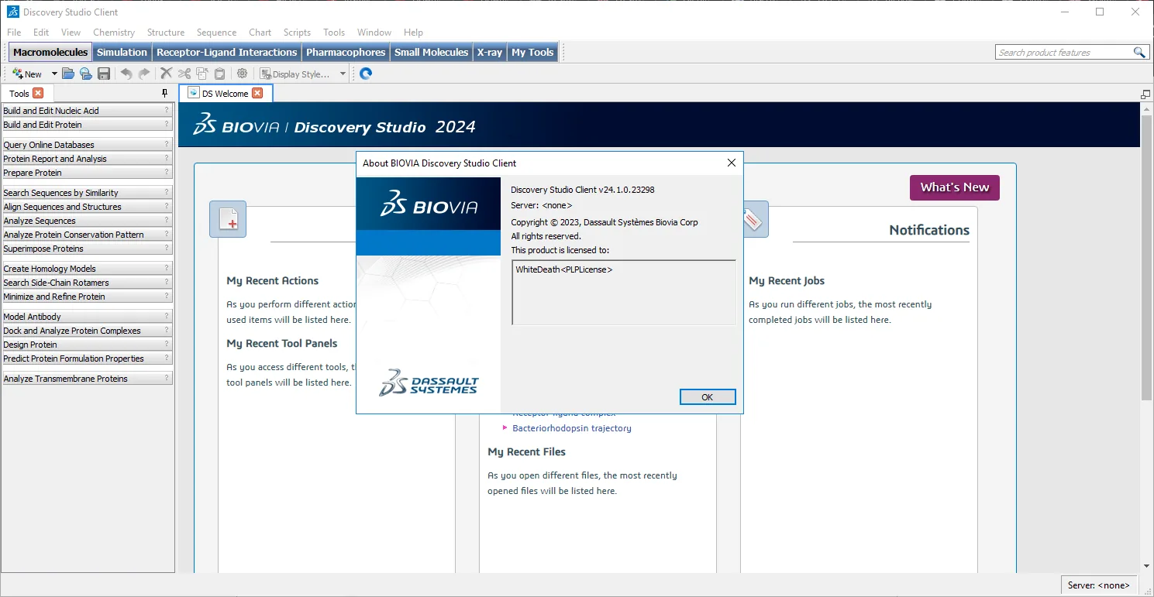Click the New document icon in toolbar
The width and height of the screenshot is (1154, 597).
(x=27, y=74)
